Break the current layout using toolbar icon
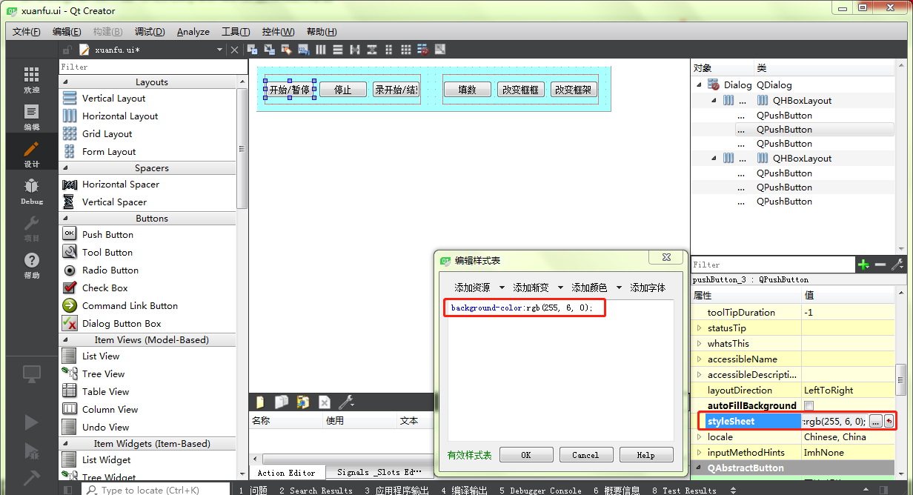Viewport: 913px width, 495px height. [422, 49]
